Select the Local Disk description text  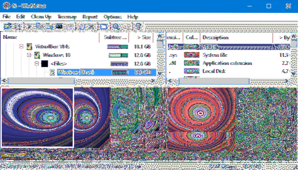[214, 71]
